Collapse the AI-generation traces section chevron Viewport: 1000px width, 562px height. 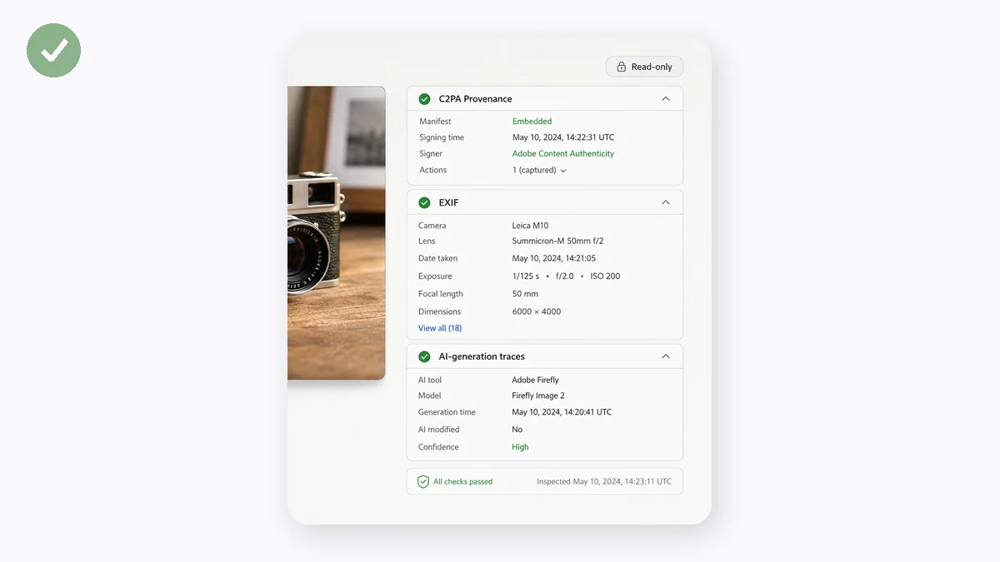[665, 356]
